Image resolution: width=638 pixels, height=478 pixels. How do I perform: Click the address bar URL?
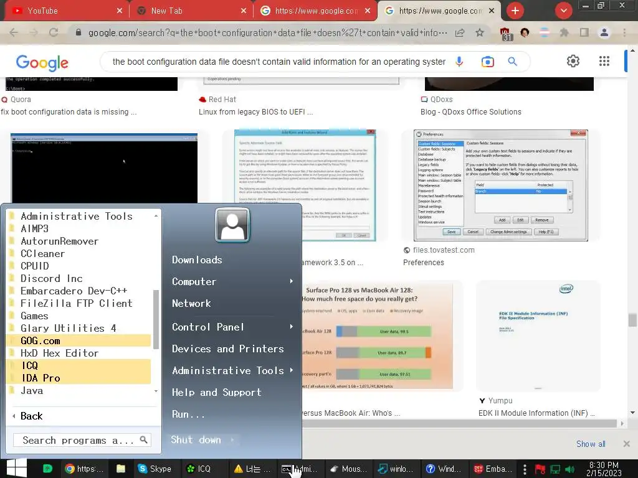click(x=268, y=32)
